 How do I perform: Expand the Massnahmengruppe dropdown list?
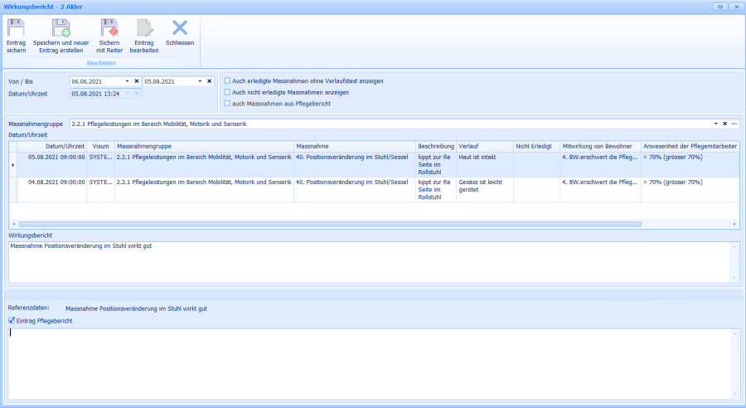[x=715, y=124]
